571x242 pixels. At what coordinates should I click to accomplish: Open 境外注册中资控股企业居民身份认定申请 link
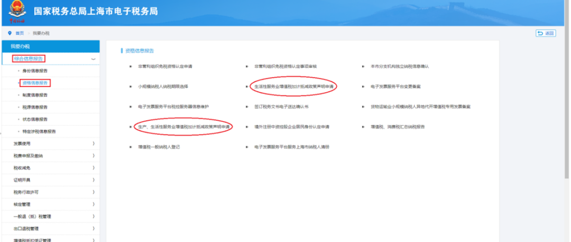pos(292,127)
